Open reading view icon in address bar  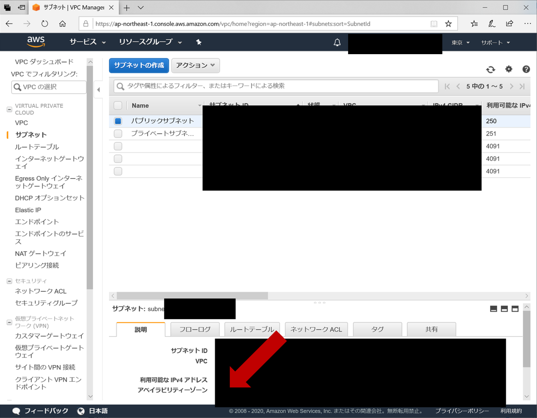[x=433, y=24]
